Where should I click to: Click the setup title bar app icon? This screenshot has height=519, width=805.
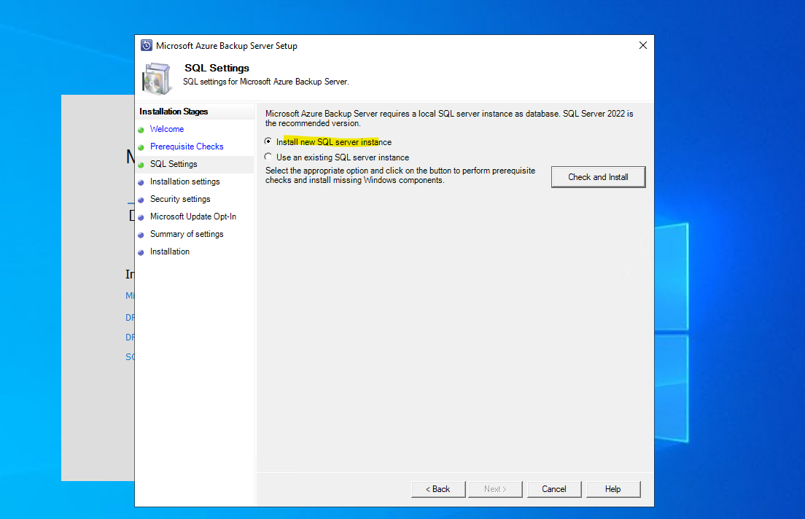click(147, 45)
